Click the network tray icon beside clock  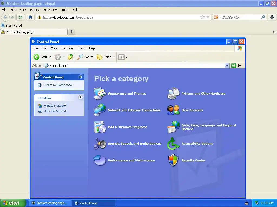click(x=257, y=203)
